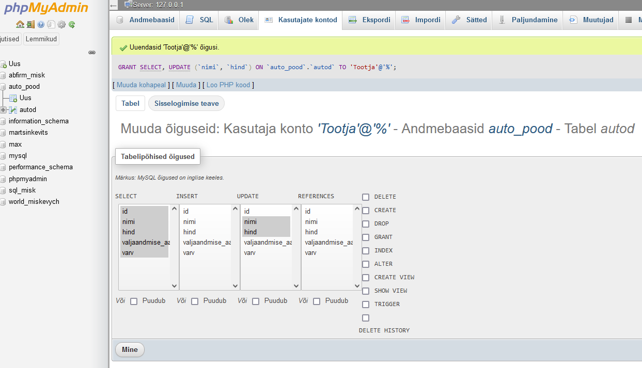Screen dimensions: 642x368
Task: Enable the DELETE privilege checkbox
Action: click(366, 197)
